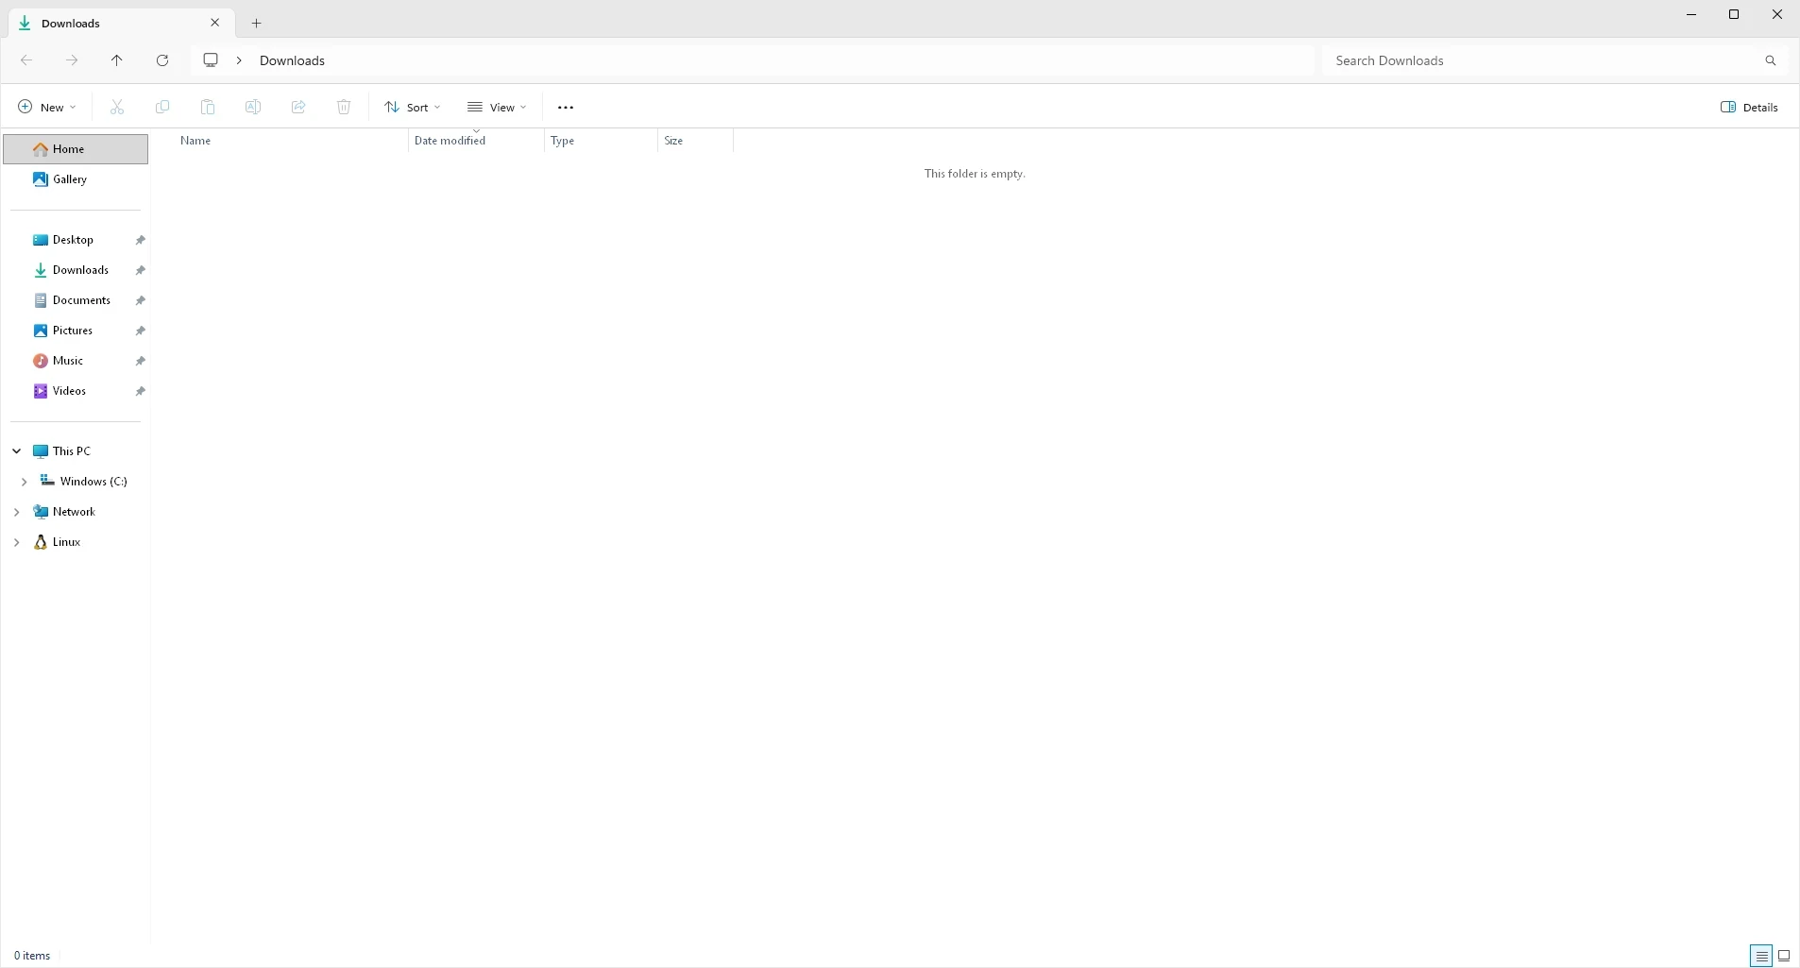1800x968 pixels.
Task: Sort by the Size column header
Action: tap(695, 141)
